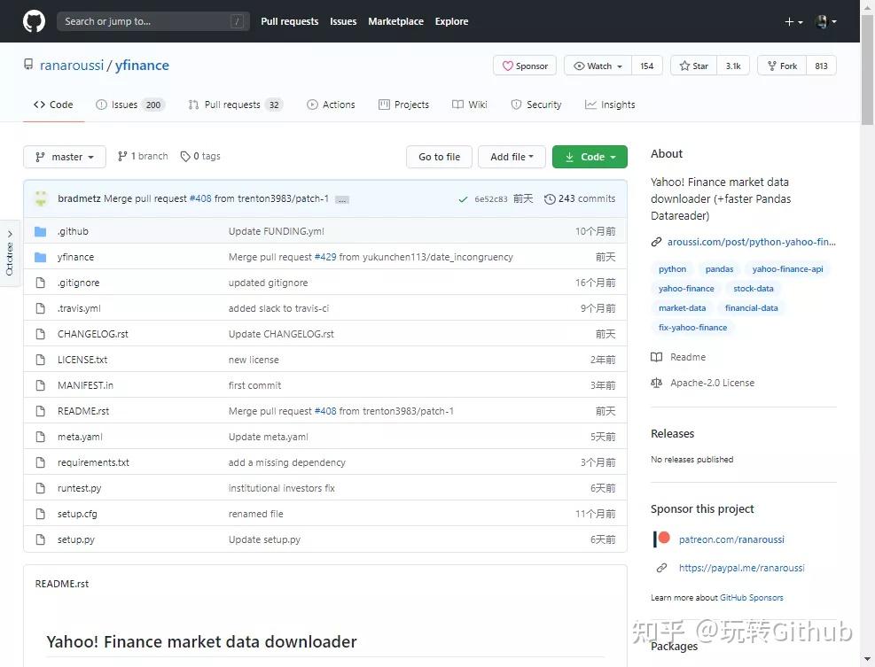Click bradmetz's avatar in commit bar

tap(42, 198)
